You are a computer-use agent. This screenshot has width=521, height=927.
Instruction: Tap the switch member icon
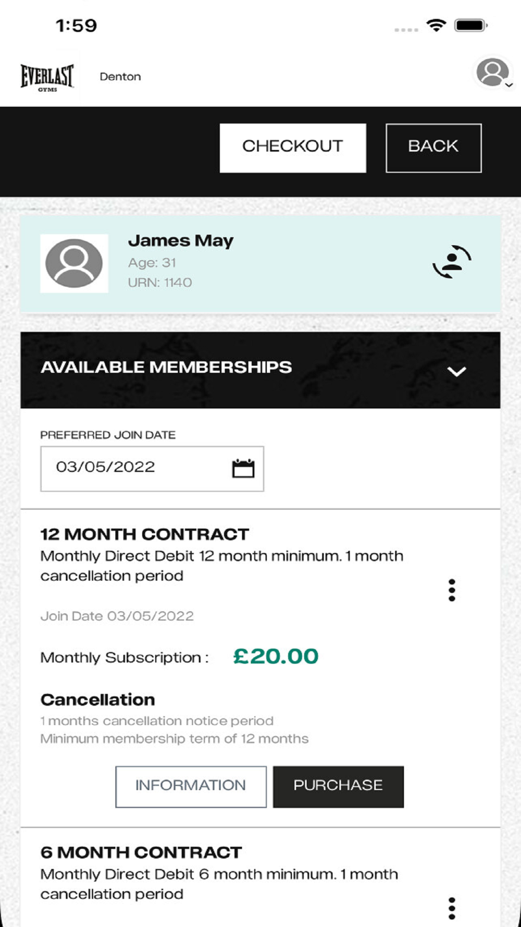pos(452,262)
